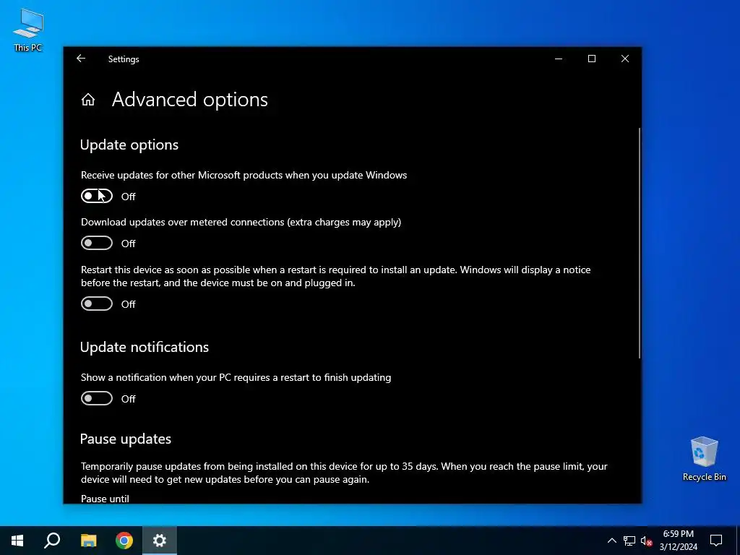
Task: Turn on restart as soon as possible switch
Action: 97,304
